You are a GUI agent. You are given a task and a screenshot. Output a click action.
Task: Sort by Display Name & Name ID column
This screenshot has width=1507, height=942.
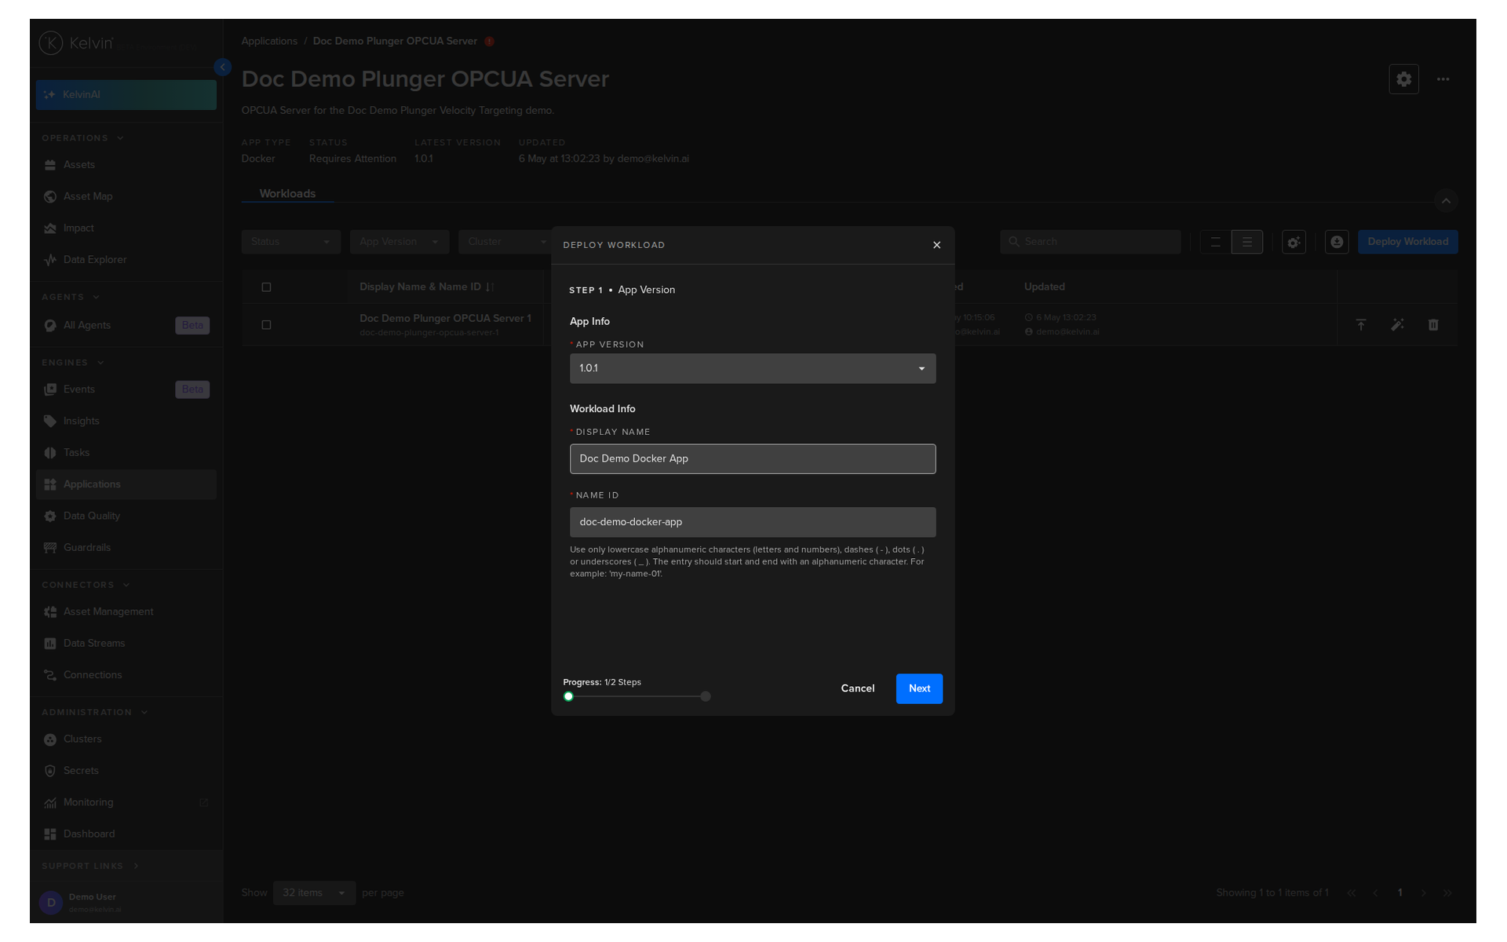[427, 287]
